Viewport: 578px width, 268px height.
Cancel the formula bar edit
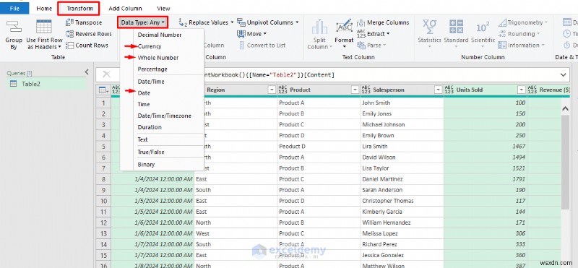tap(106, 75)
